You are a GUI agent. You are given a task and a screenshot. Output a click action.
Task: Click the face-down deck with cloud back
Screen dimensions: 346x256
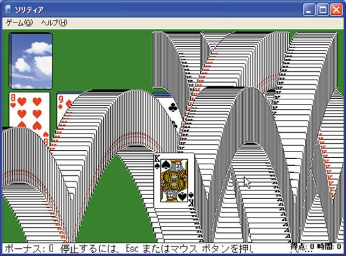[x=31, y=61]
